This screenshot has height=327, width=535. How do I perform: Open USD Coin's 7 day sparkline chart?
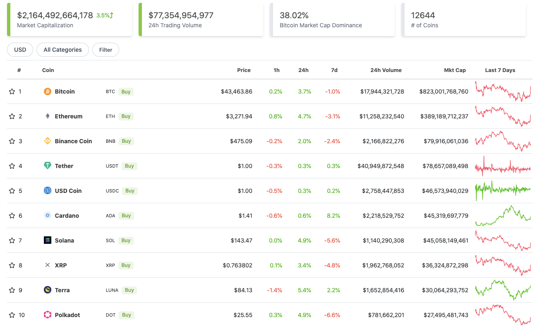503,191
